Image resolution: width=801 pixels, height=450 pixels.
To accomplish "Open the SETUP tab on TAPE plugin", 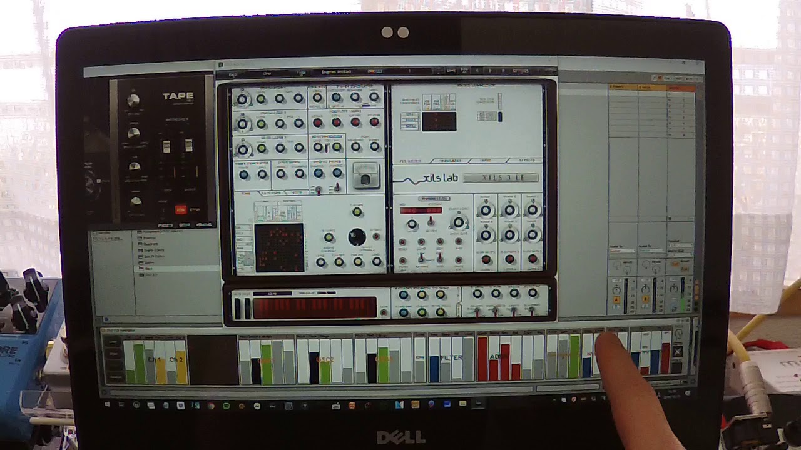I will pyautogui.click(x=185, y=225).
